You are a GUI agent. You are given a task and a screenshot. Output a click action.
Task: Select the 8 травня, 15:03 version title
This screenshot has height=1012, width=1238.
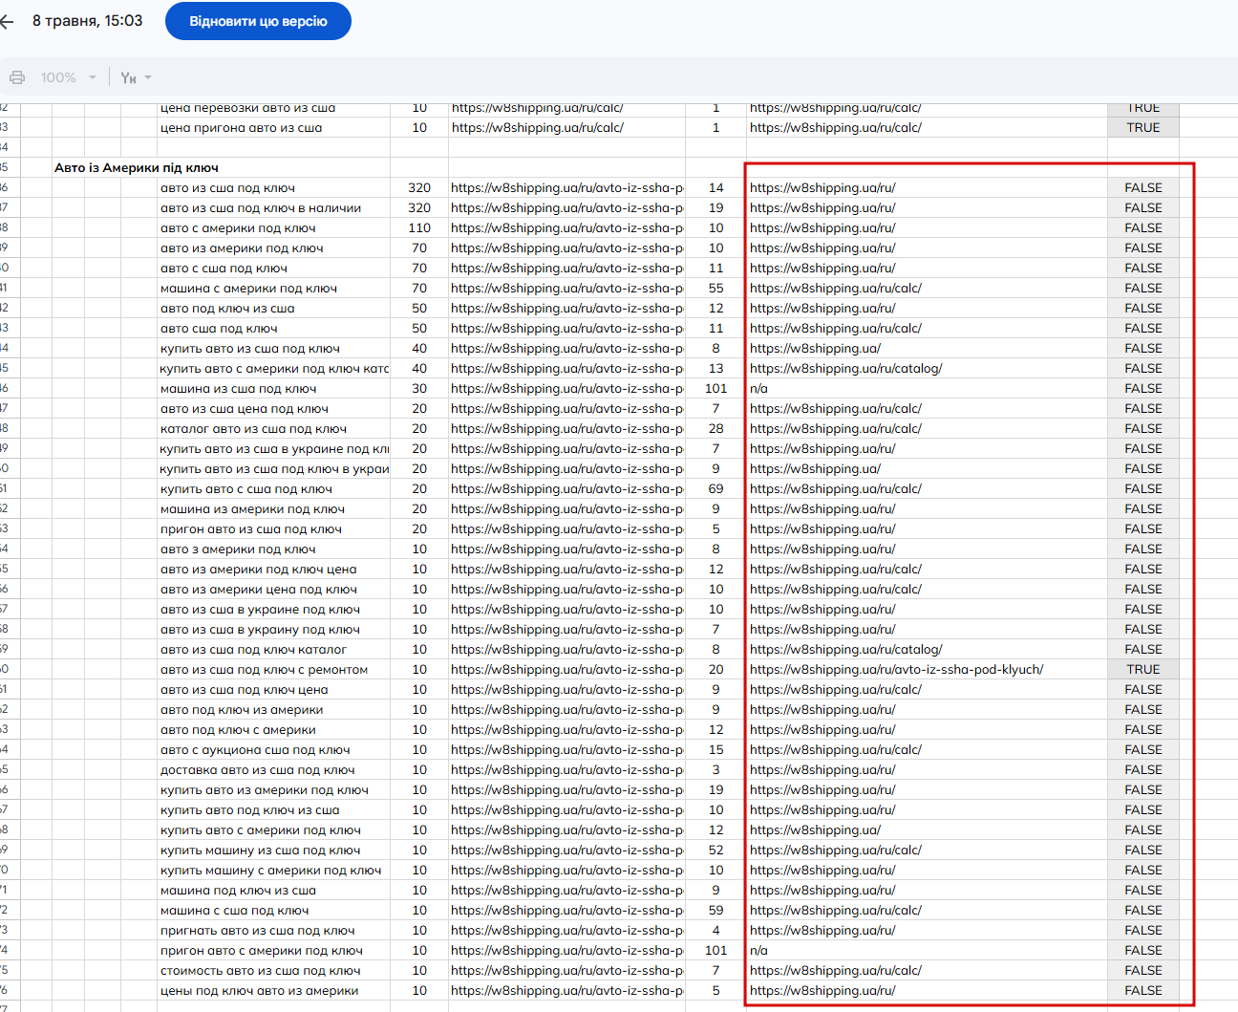(88, 21)
